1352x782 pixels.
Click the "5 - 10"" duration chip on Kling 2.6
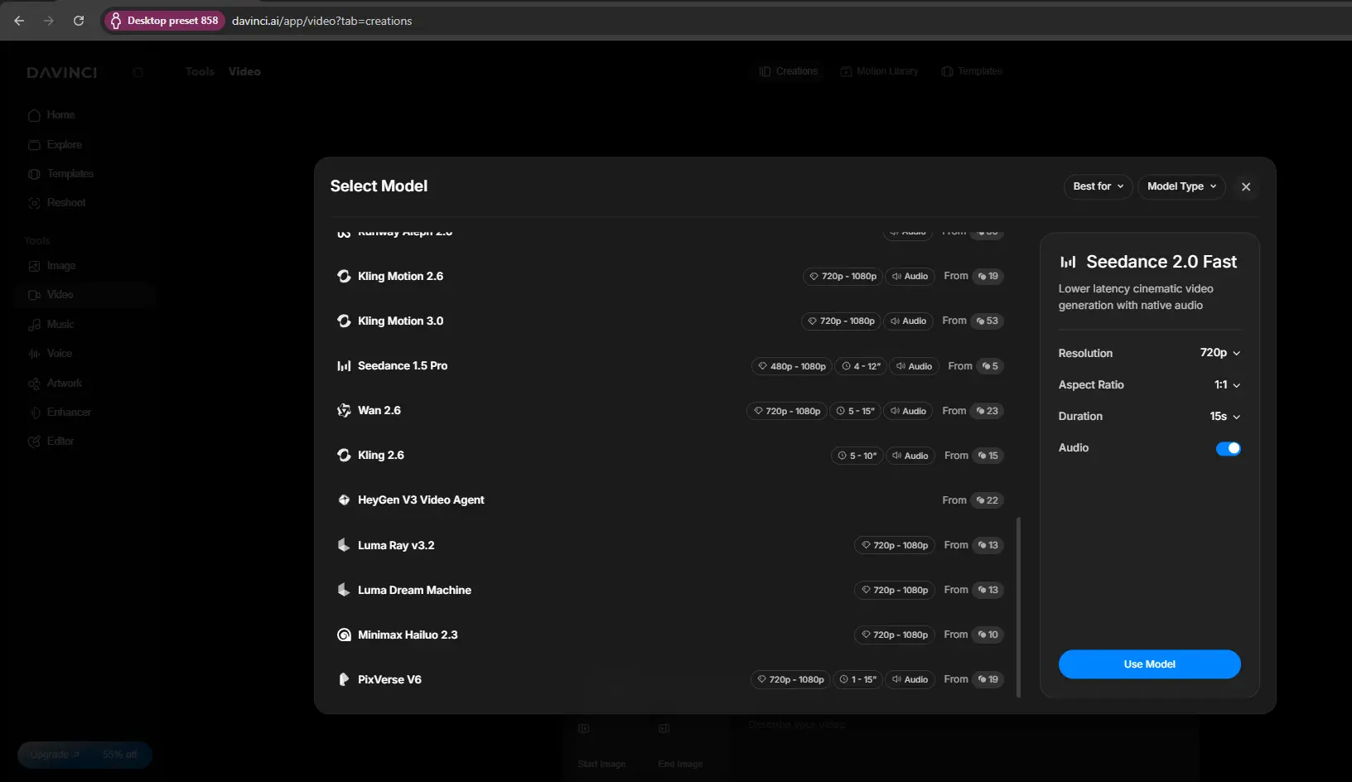point(857,456)
